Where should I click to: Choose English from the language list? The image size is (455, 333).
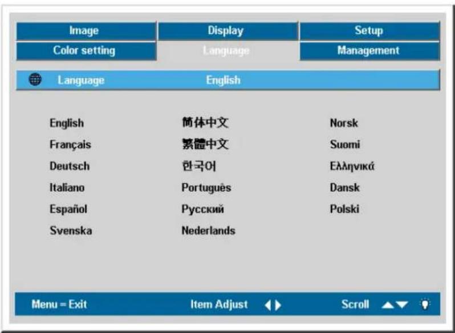(67, 123)
